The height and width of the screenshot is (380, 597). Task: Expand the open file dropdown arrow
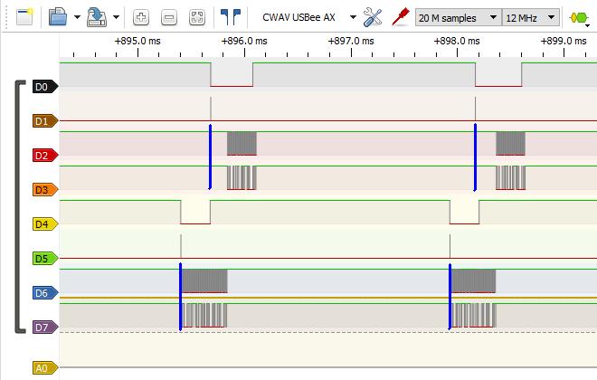(x=77, y=17)
